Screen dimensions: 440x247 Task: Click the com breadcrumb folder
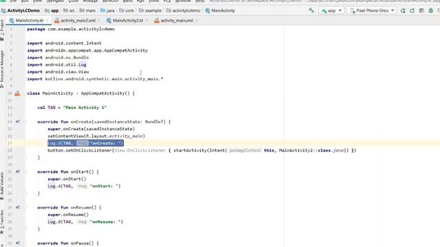pyautogui.click(x=126, y=11)
